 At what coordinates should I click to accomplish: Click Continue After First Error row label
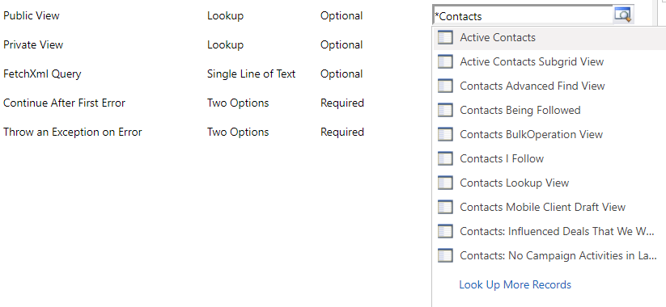click(x=64, y=103)
